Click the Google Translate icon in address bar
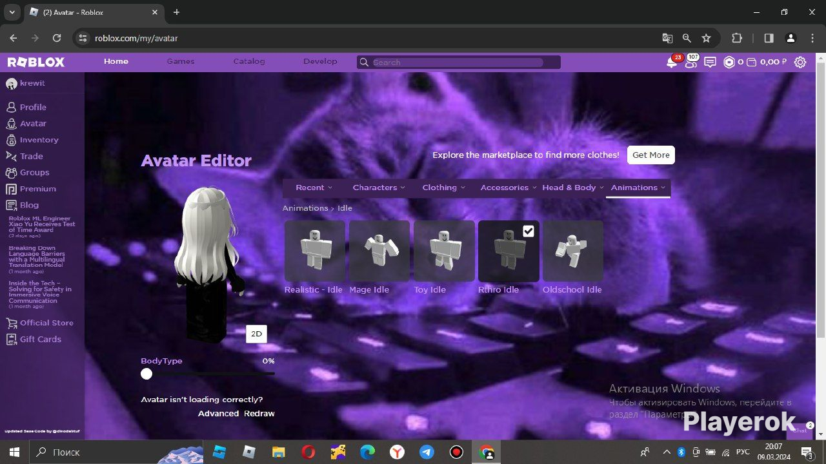This screenshot has height=464, width=826. pyautogui.click(x=667, y=38)
